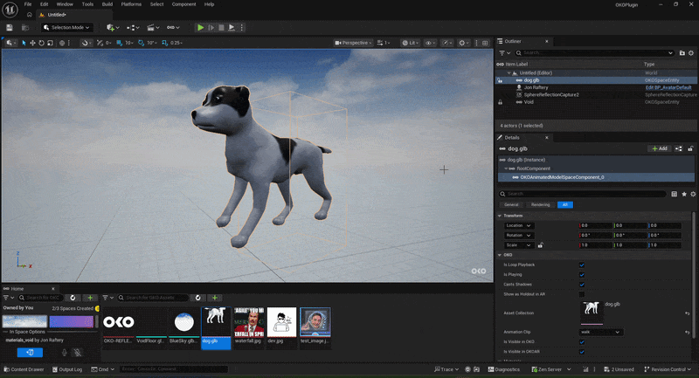Screen dimensions: 699x378
Task: Toggle Casts Shadows checkbox
Action: point(582,285)
